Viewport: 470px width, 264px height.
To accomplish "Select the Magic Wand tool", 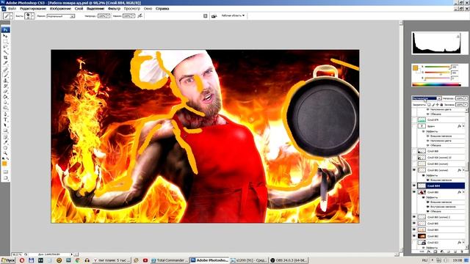I will pos(5,52).
